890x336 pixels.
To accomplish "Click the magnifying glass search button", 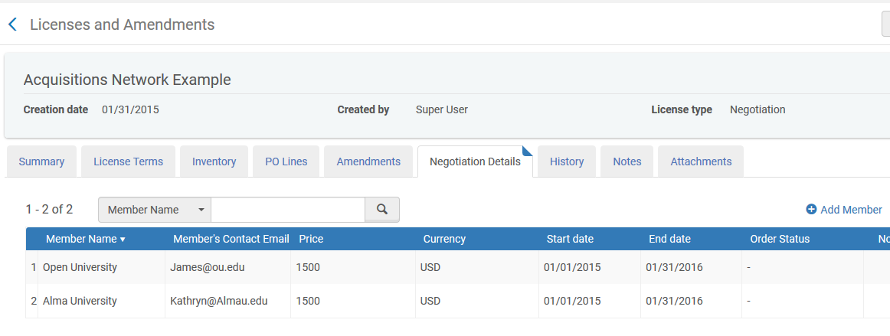I will [x=382, y=210].
